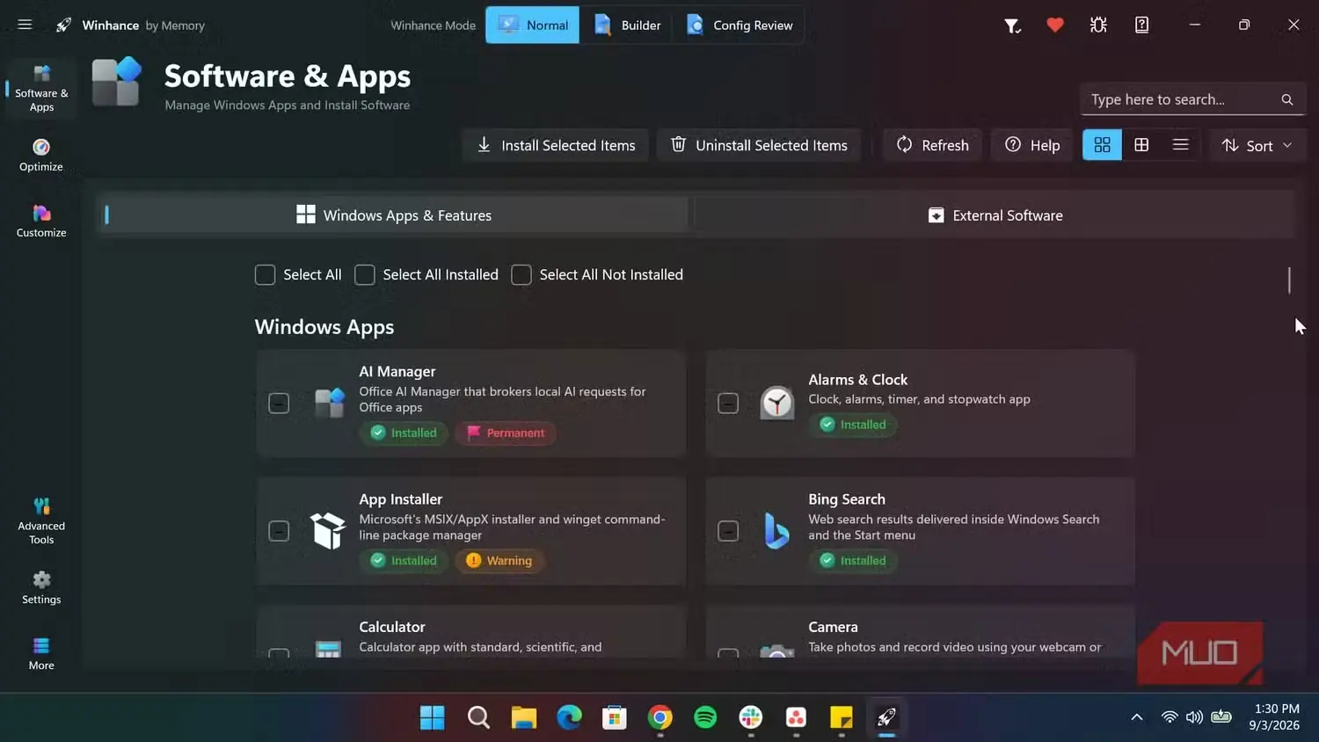Image resolution: width=1319 pixels, height=742 pixels.
Task: Switch to Normal Winhance mode
Action: [x=533, y=25]
